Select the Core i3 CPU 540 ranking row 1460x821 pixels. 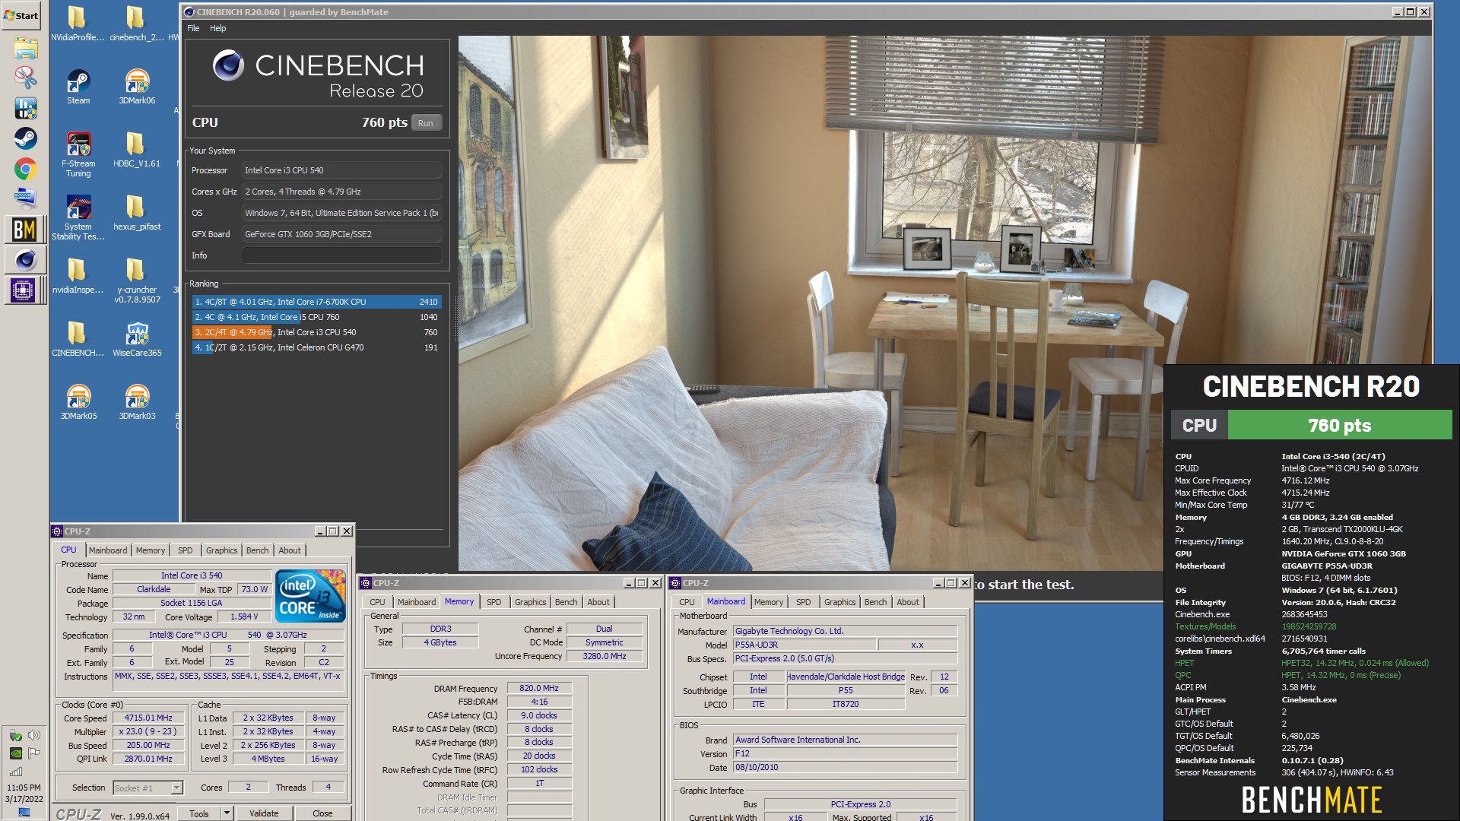(x=316, y=332)
